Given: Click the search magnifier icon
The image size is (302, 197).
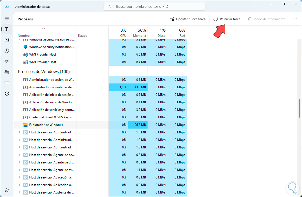Looking at the screenshot, I should pyautogui.click(x=109, y=6).
